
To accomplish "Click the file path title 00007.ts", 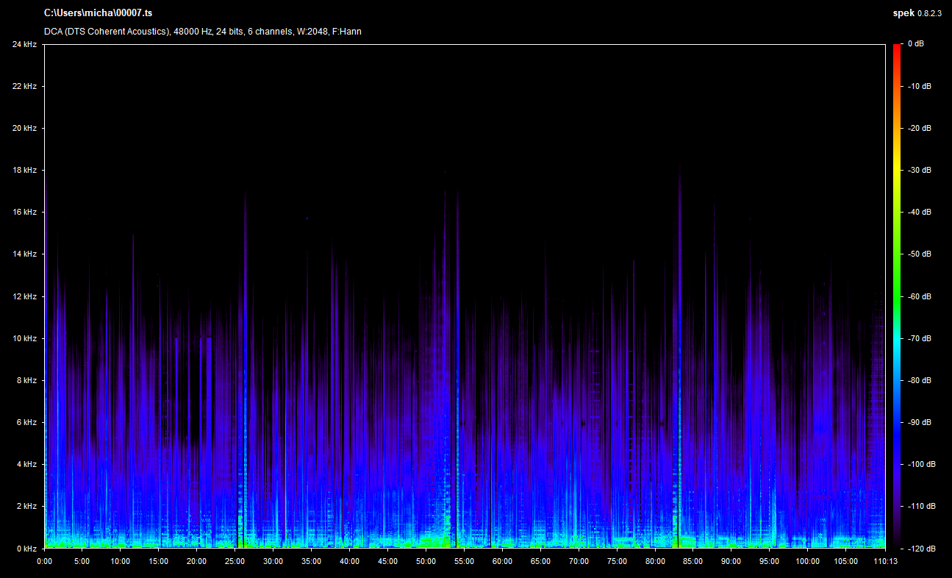I will (x=99, y=13).
